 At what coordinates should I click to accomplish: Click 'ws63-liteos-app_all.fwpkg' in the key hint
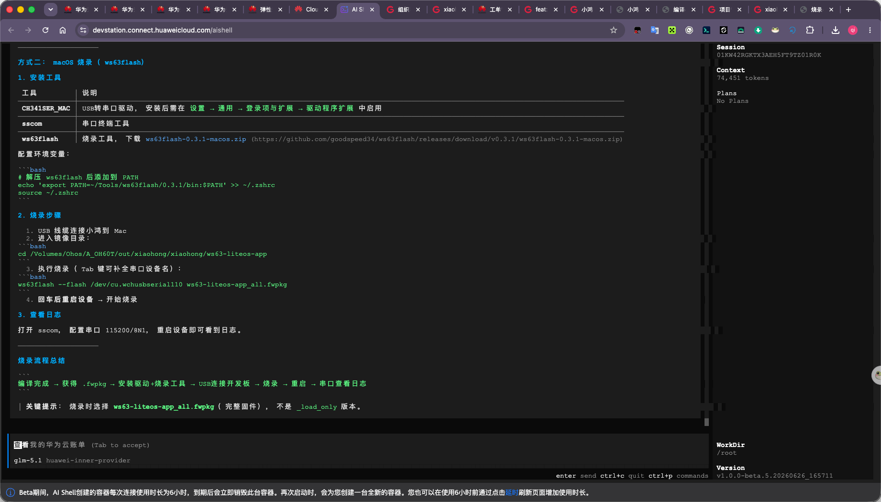click(164, 407)
